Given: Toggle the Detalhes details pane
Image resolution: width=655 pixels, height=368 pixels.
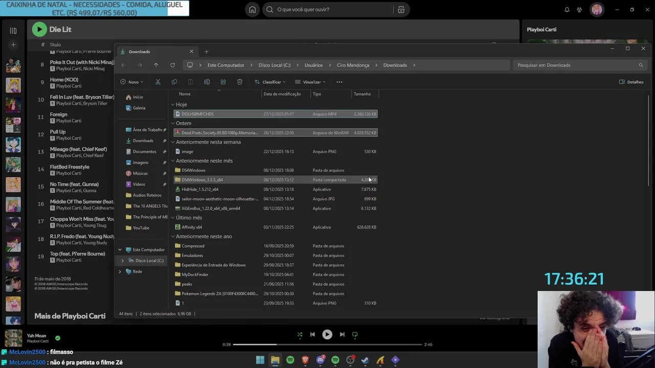Looking at the screenshot, I should [x=631, y=82].
